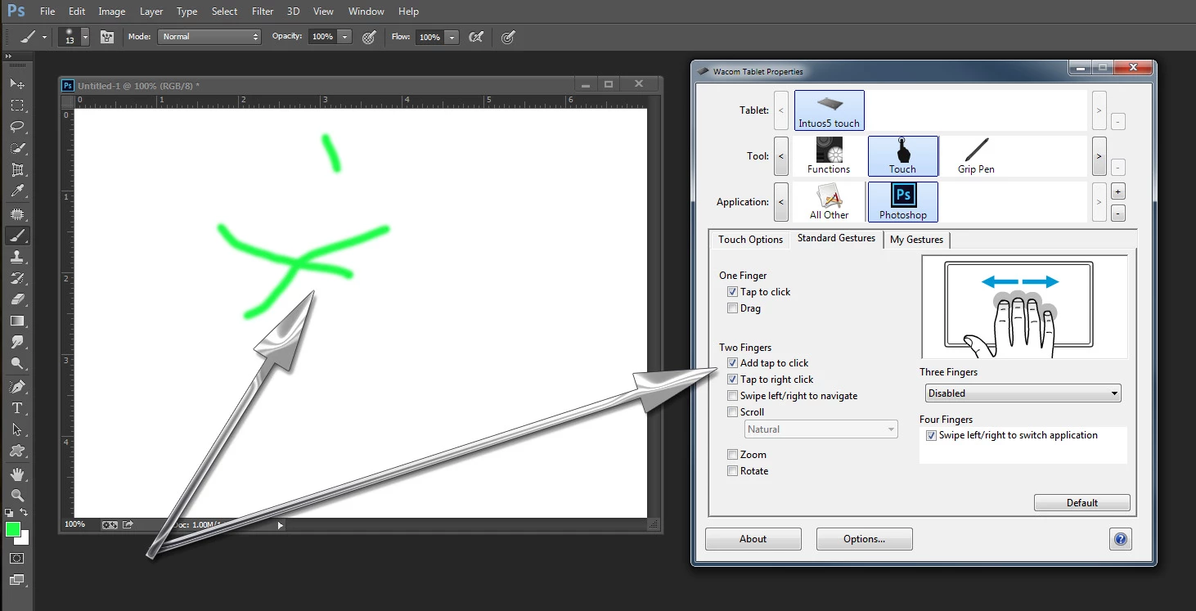Viewport: 1196px width, 611px height.
Task: Switch to My Gestures tab
Action: pyautogui.click(x=916, y=240)
